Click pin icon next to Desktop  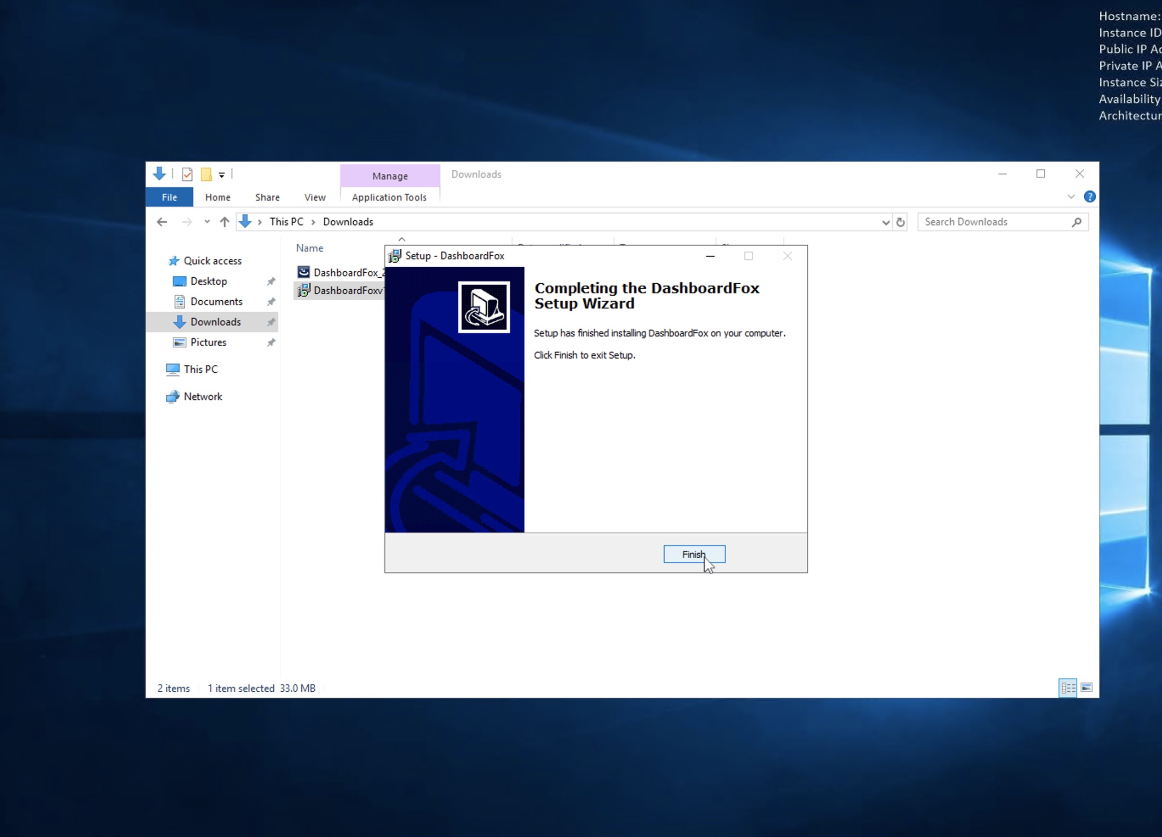point(271,281)
